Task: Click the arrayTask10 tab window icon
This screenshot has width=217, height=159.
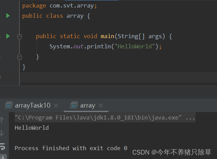Action: pos(9,105)
